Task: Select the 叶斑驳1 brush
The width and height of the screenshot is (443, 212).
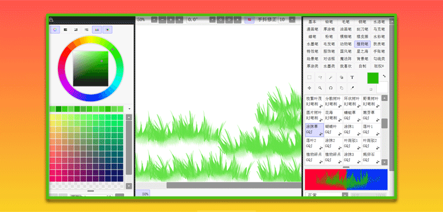Action: point(352,144)
